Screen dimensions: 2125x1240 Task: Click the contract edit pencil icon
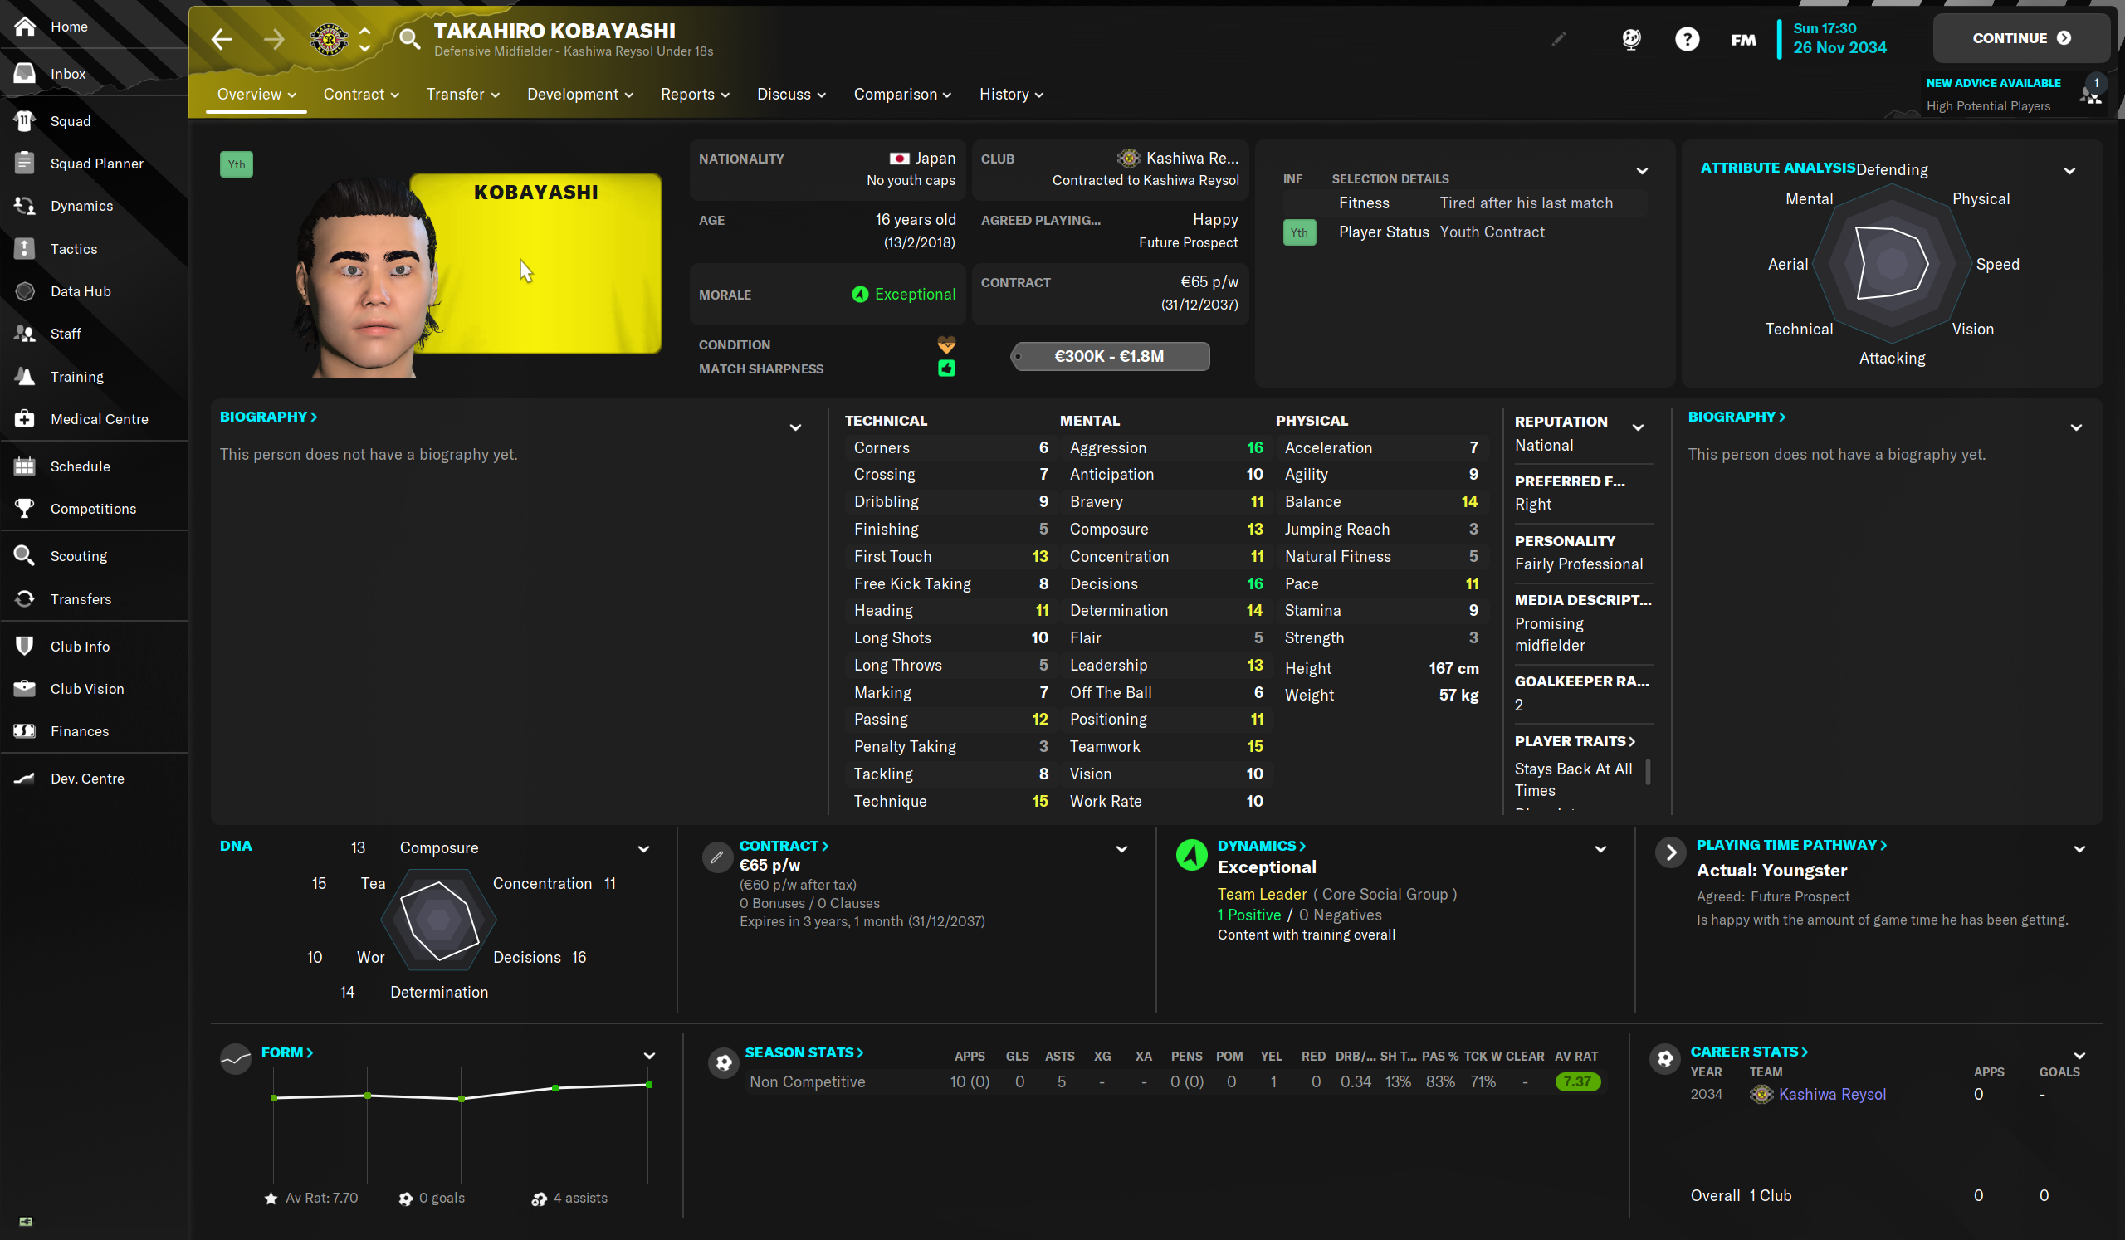pyautogui.click(x=716, y=857)
